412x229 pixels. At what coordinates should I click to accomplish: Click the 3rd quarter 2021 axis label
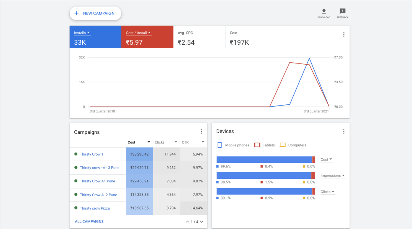pyautogui.click(x=316, y=111)
